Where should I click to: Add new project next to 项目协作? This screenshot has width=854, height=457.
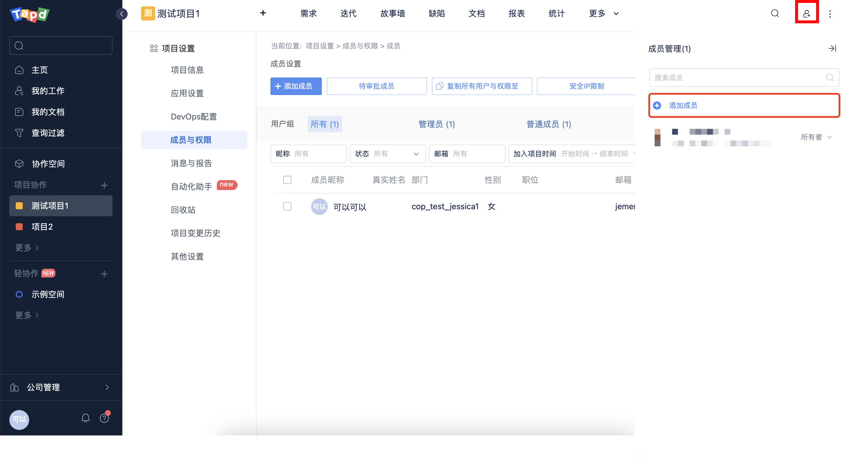pos(104,185)
